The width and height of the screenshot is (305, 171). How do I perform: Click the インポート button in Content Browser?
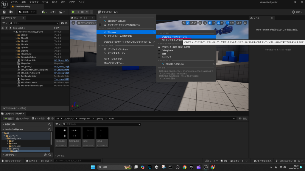(x=23, y=118)
